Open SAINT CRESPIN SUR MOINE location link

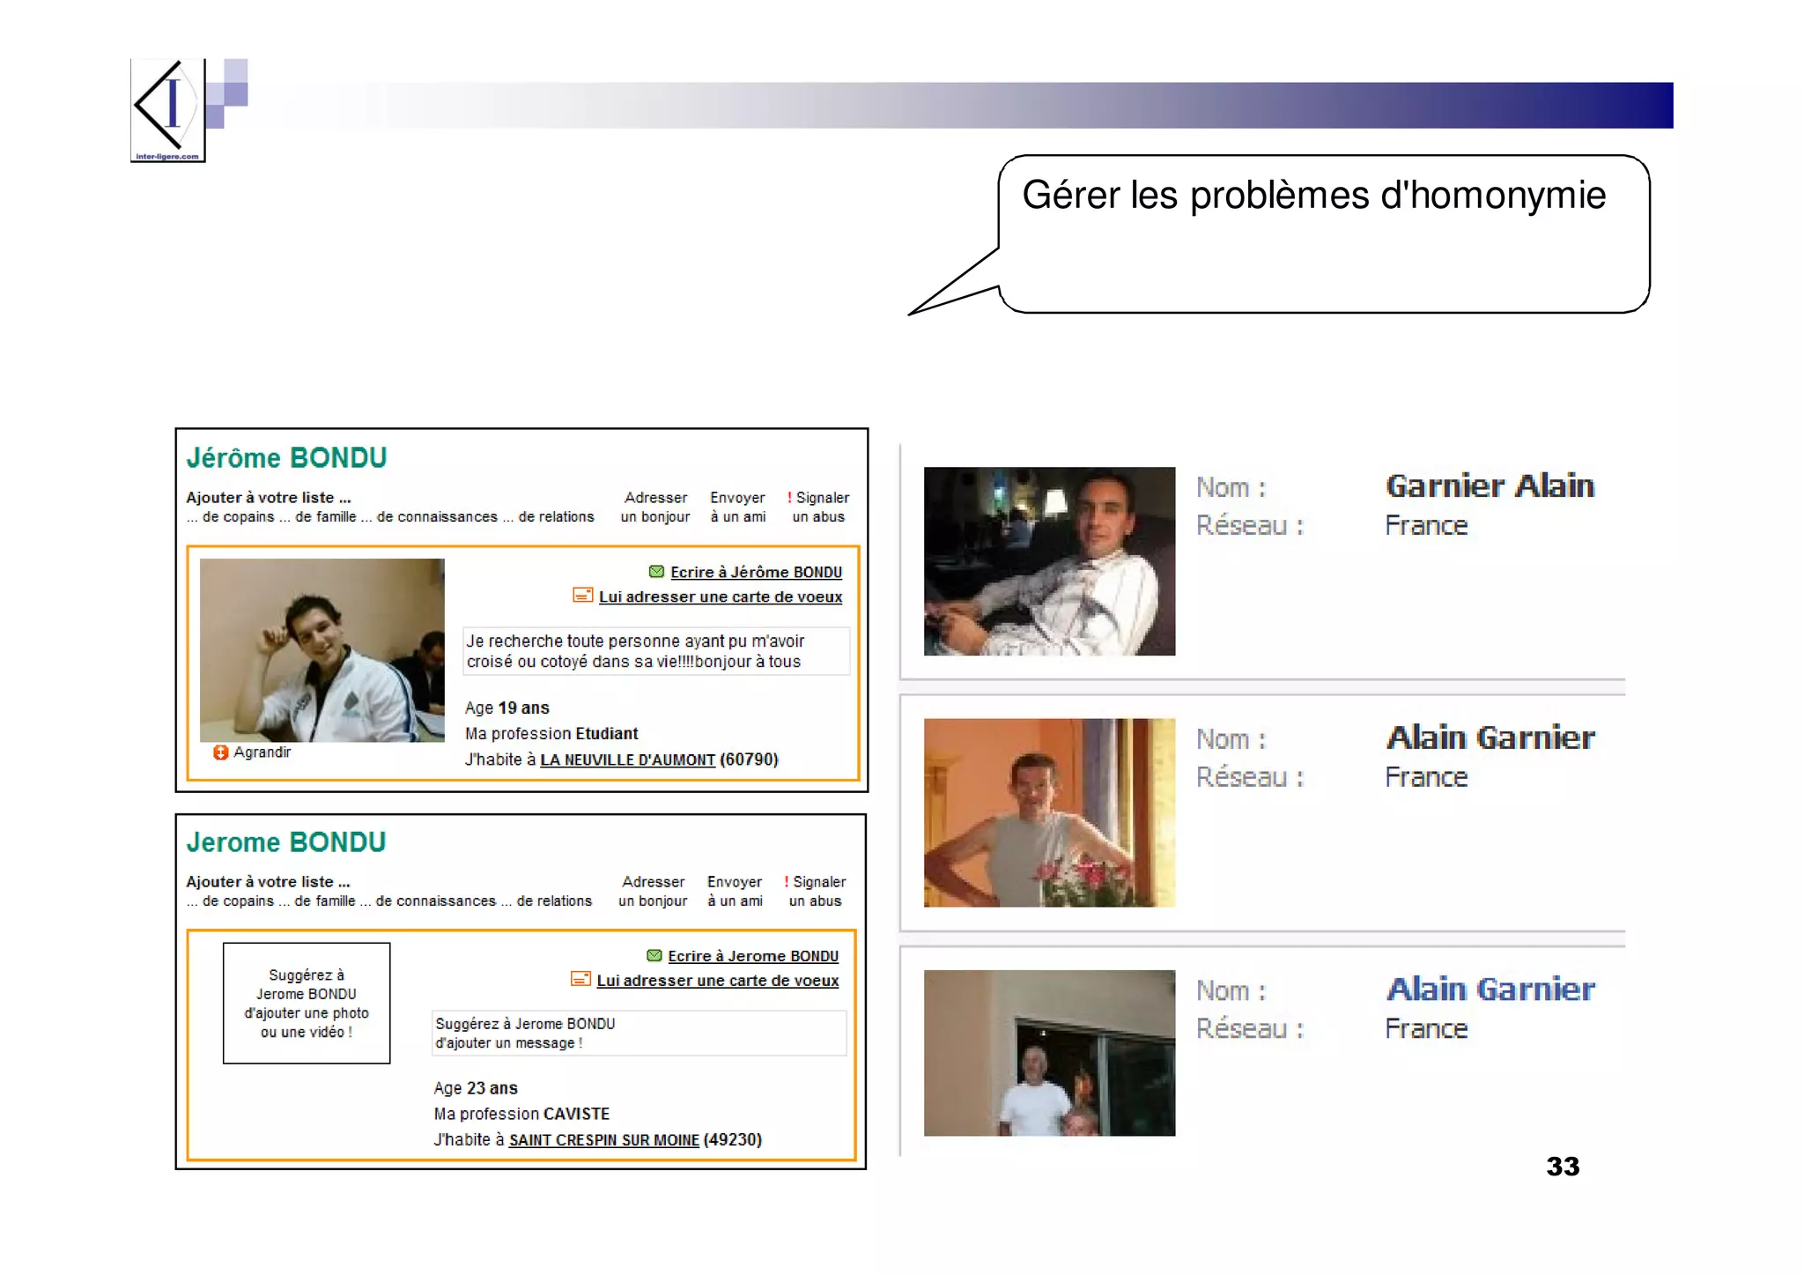[x=603, y=1140]
